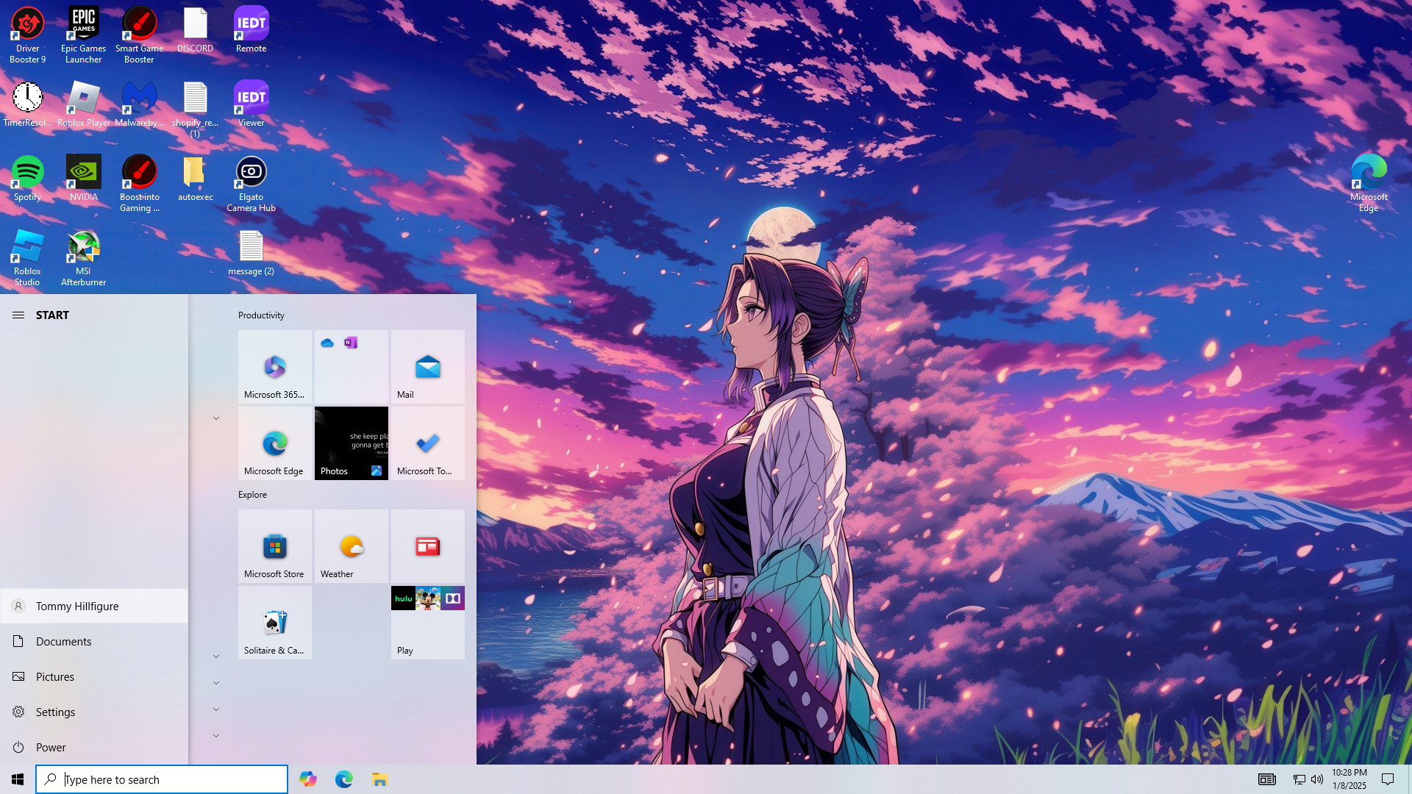1412x794 pixels.
Task: Launch Epic Games Launcher desktop icon
Action: [83, 34]
